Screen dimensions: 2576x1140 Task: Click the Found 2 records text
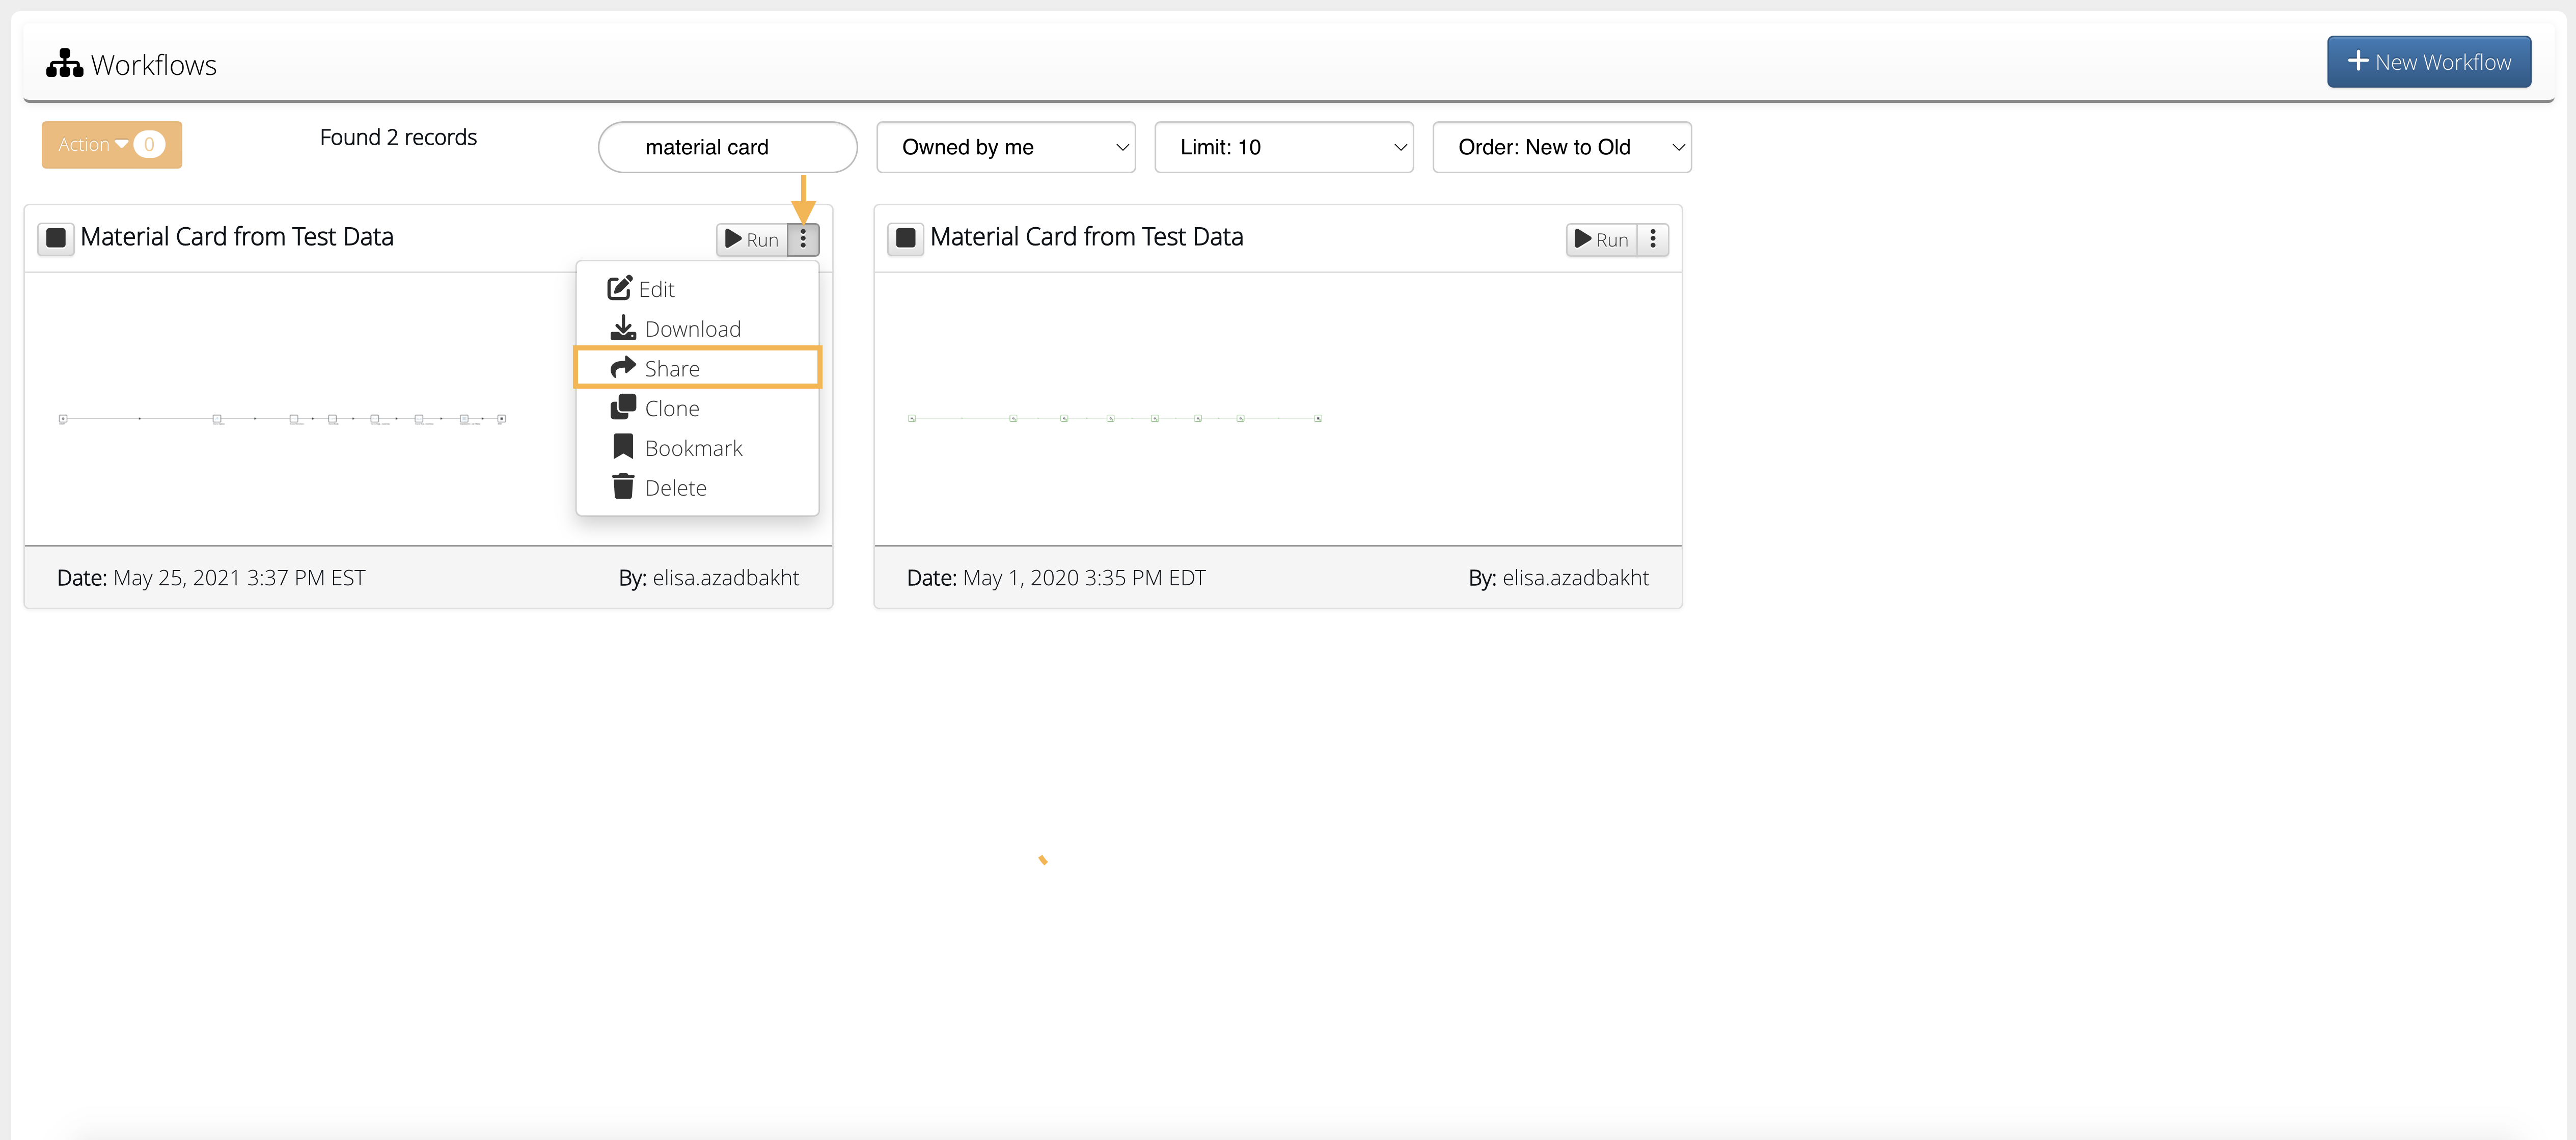[398, 138]
